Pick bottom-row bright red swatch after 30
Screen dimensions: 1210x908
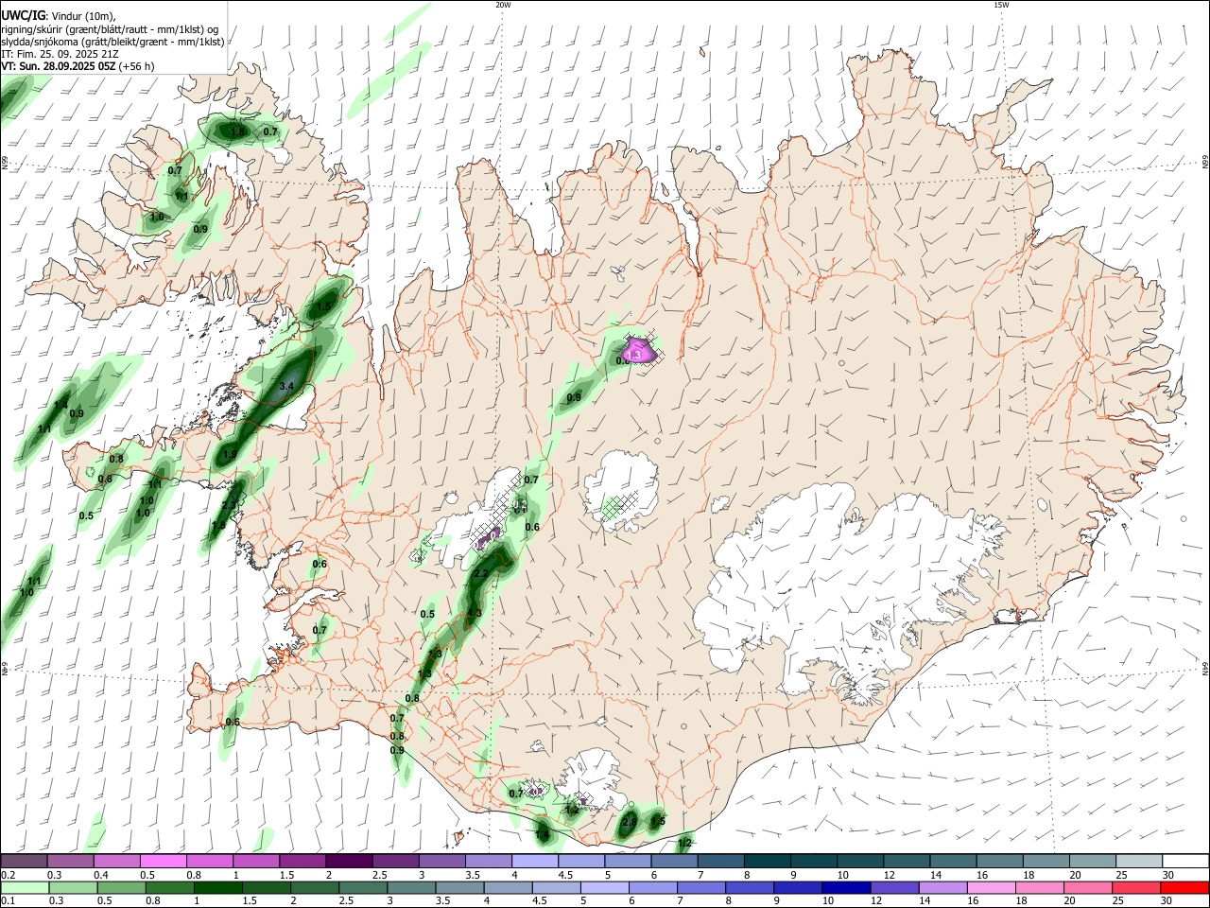coord(1185,887)
